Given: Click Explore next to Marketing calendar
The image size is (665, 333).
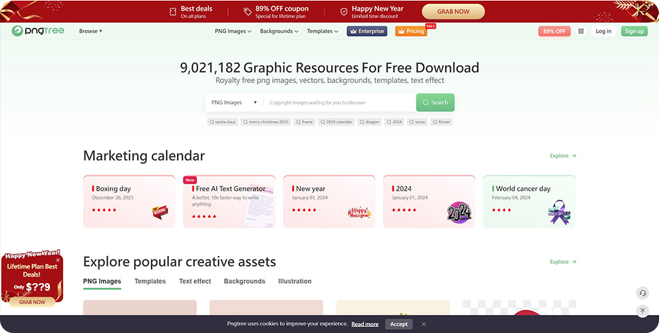Looking at the screenshot, I should point(563,156).
